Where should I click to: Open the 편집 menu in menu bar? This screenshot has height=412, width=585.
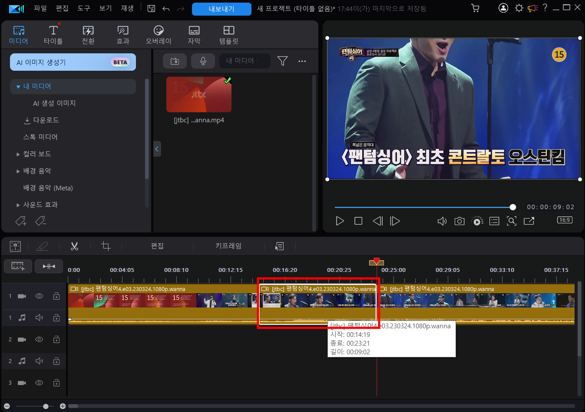tap(62, 8)
